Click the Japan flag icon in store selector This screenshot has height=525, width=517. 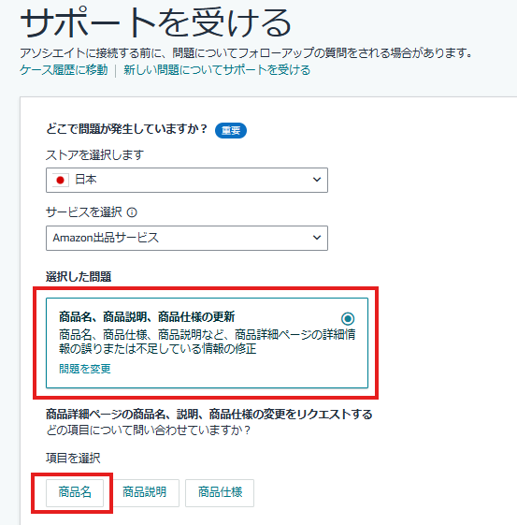coord(60,180)
